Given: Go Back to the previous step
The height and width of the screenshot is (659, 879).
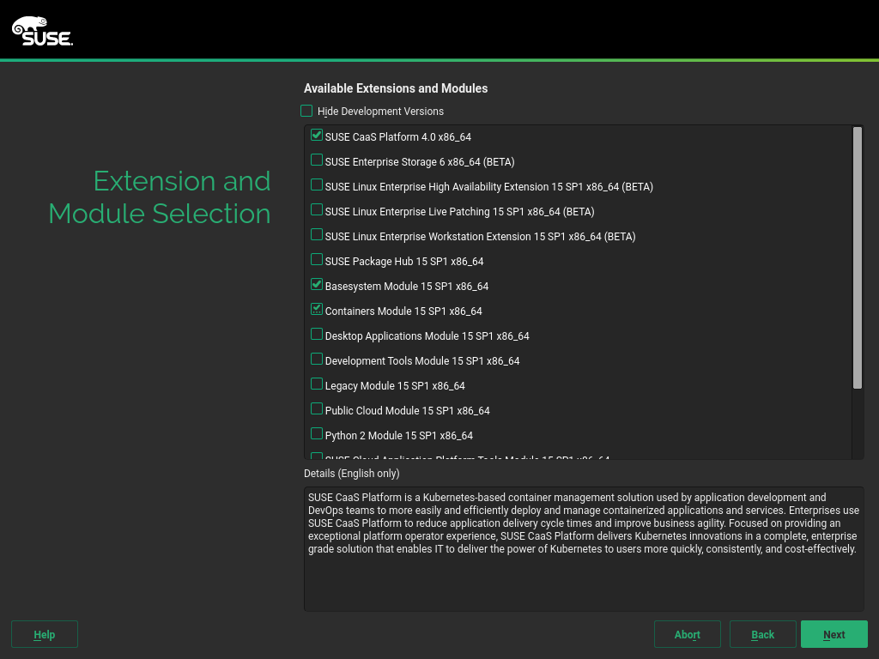Looking at the screenshot, I should pos(762,634).
